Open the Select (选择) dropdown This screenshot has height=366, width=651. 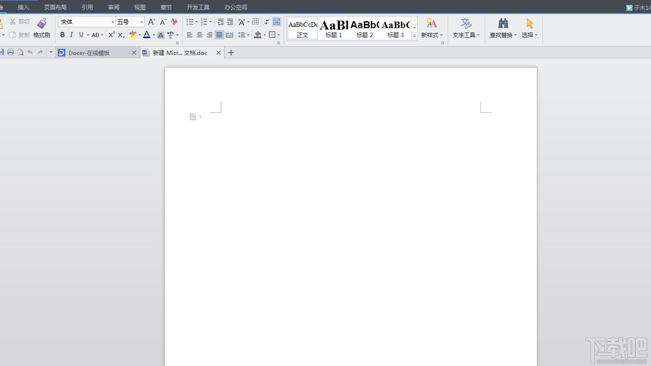coord(529,29)
